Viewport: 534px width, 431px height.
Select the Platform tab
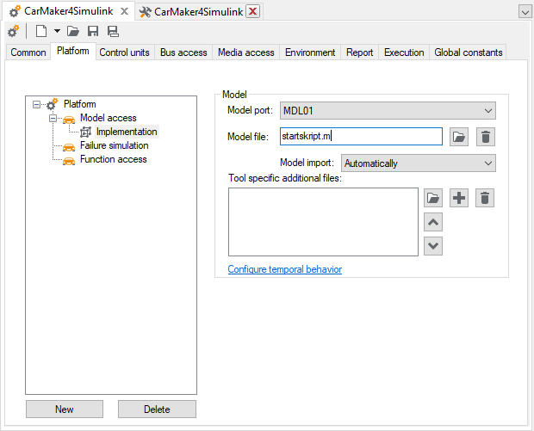coord(73,51)
